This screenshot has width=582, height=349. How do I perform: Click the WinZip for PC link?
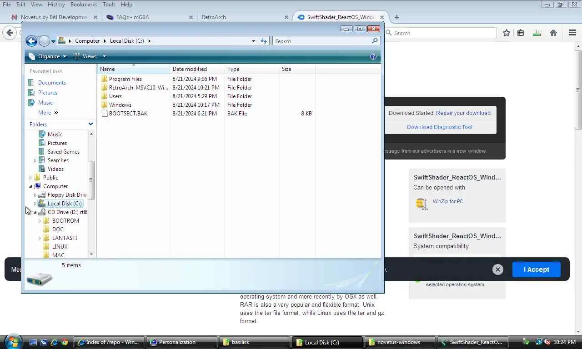pos(448,201)
